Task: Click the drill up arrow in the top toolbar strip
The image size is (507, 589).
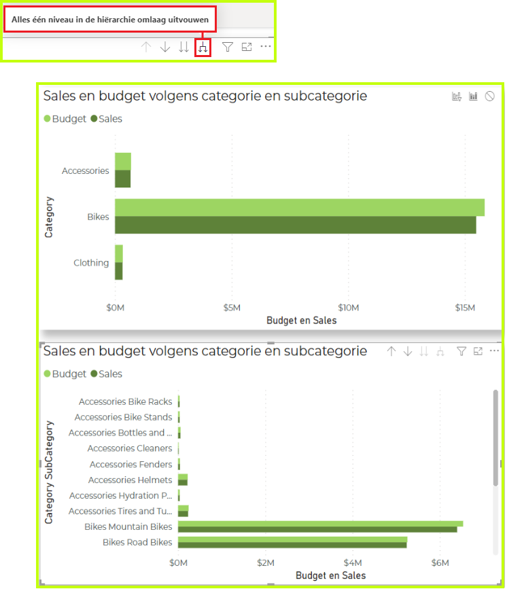Action: click(x=146, y=48)
